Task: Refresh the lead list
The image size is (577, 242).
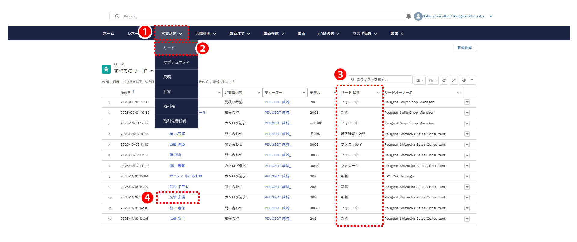Action: [444, 80]
